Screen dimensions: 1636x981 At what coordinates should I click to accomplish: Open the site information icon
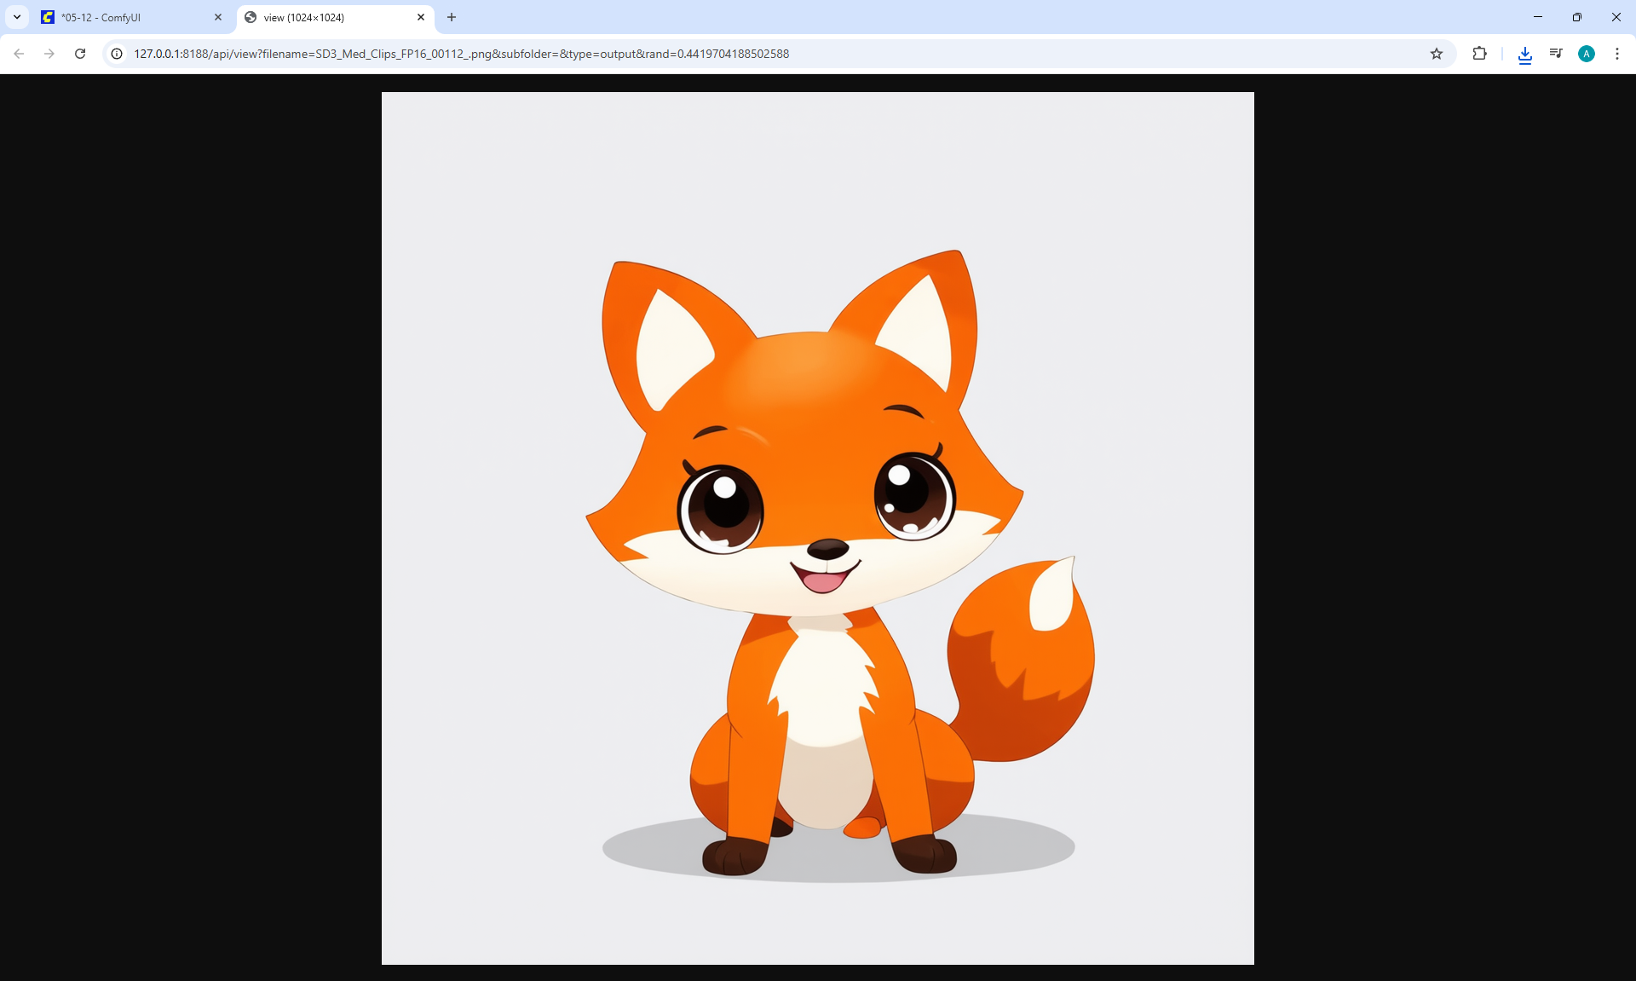point(117,54)
